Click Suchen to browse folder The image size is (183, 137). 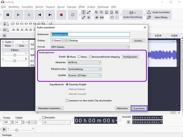click(139, 41)
